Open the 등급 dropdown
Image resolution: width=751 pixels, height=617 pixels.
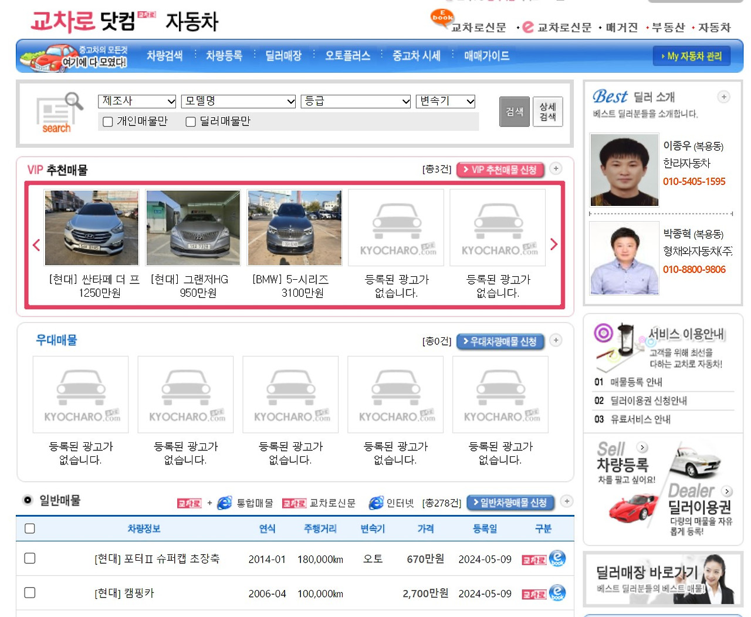(x=356, y=101)
